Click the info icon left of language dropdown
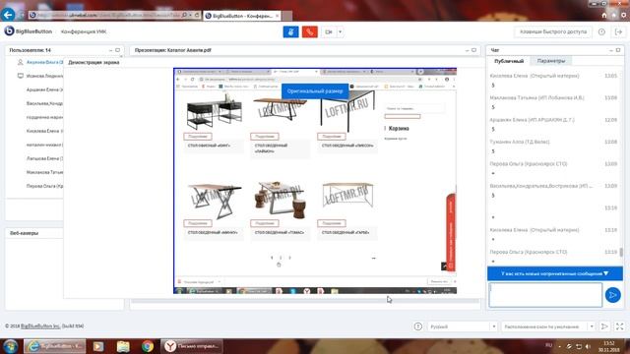This screenshot has height=354, width=630. [417, 326]
